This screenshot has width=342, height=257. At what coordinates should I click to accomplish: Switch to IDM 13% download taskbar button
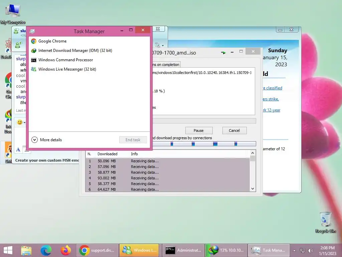(x=226, y=250)
